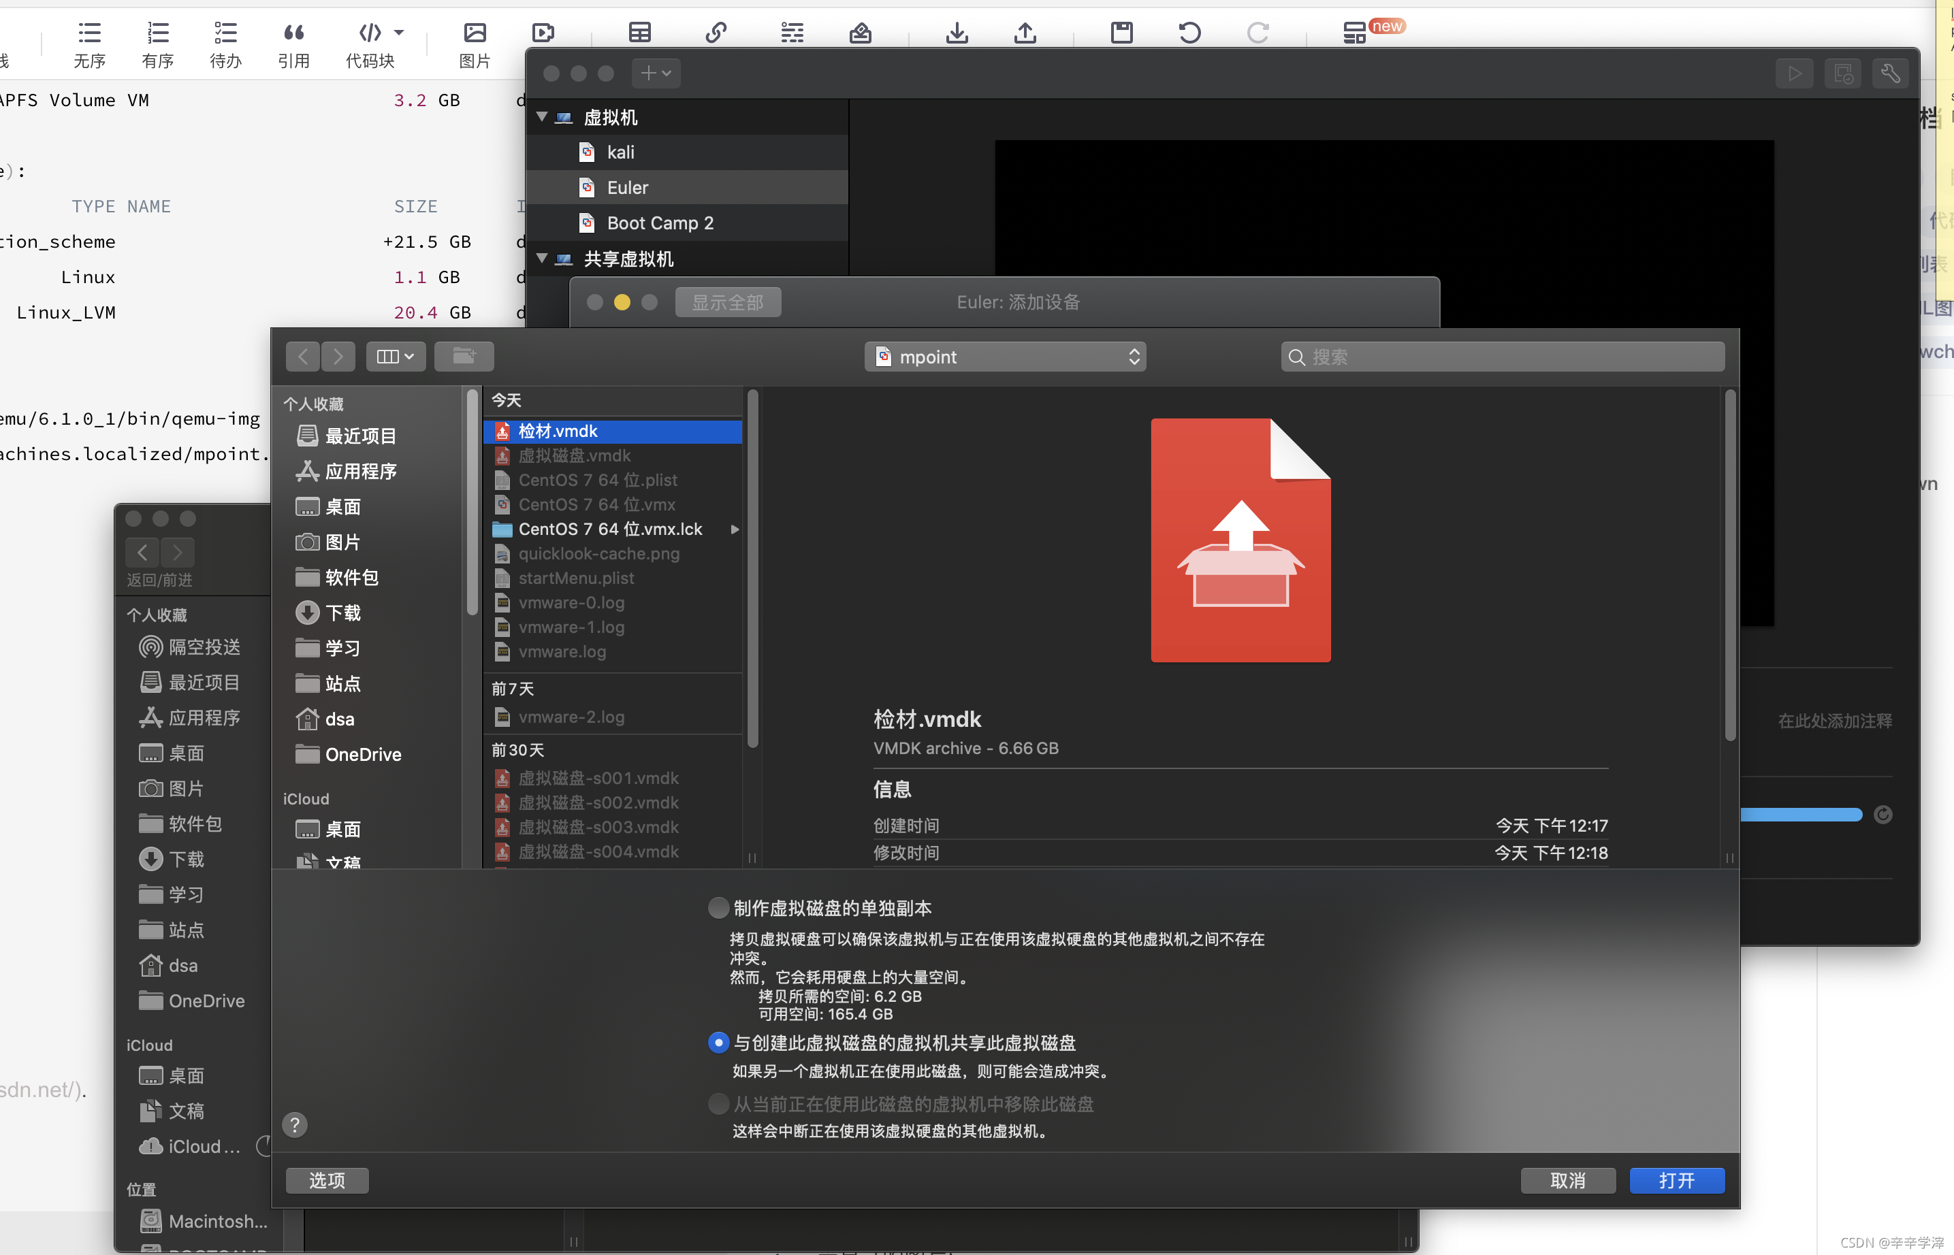Click the blue slider in VMware background window
The image size is (1954, 1255).
point(1800,814)
